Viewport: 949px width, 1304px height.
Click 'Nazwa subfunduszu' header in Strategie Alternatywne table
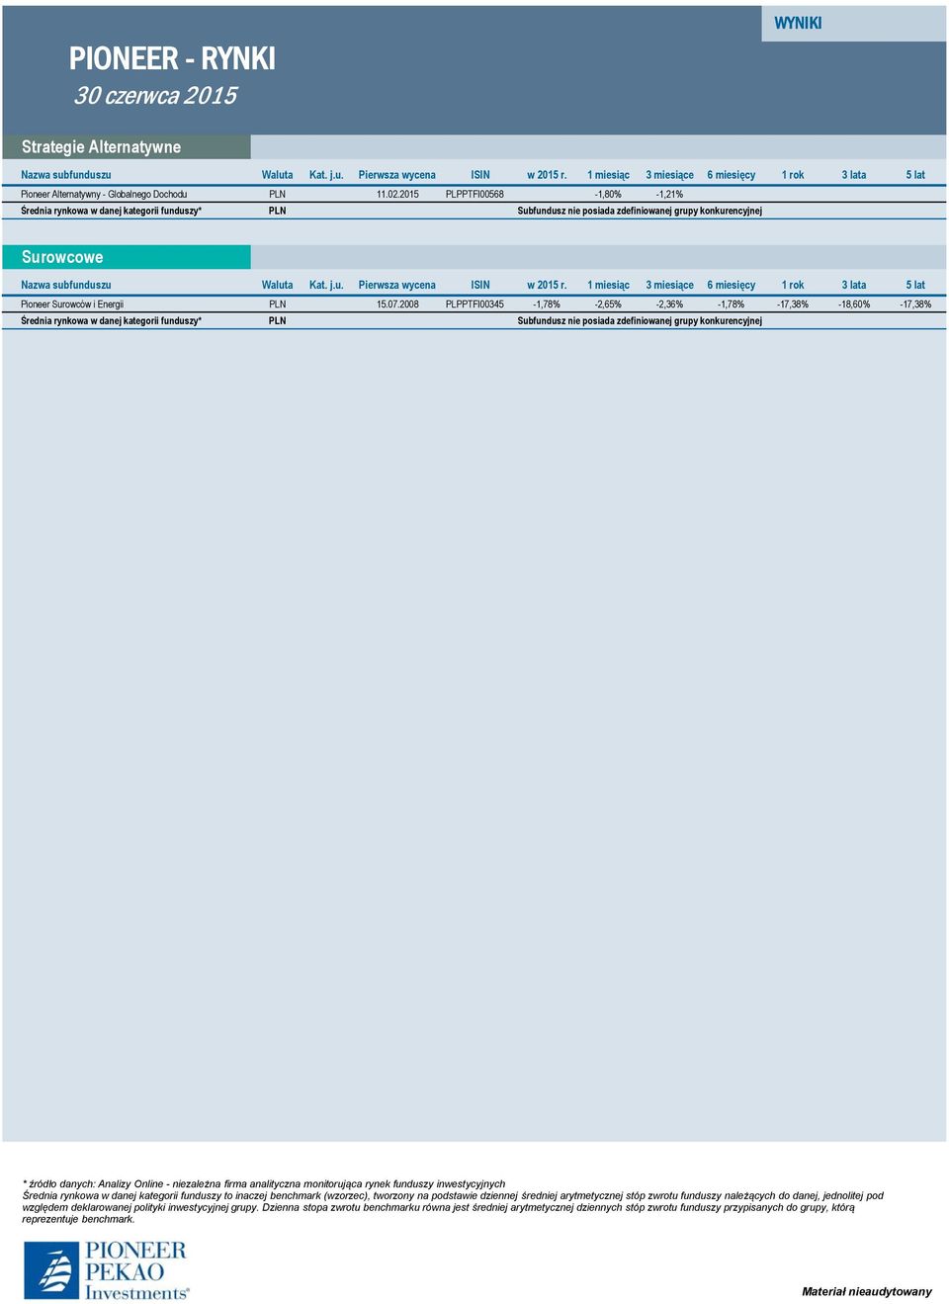66,175
